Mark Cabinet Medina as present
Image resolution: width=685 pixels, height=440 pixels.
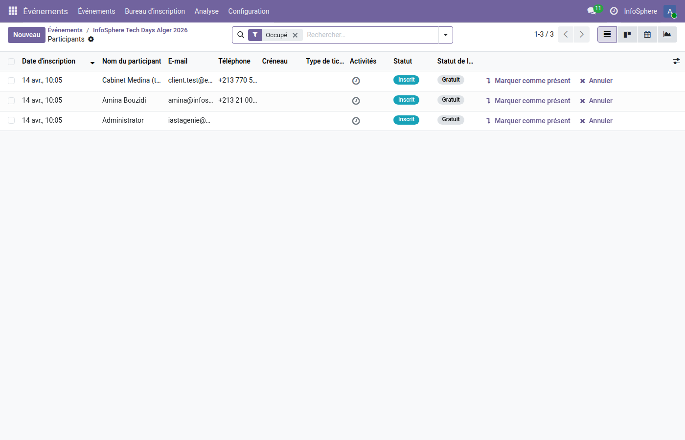[528, 81]
